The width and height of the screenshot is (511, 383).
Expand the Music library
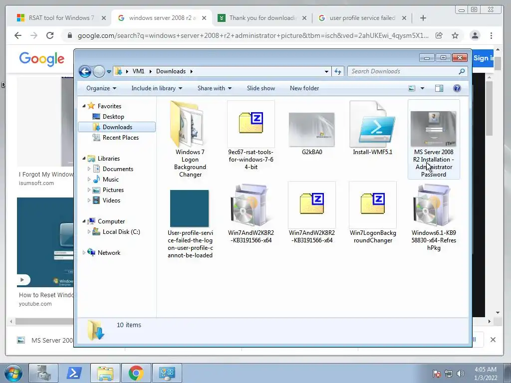89,180
